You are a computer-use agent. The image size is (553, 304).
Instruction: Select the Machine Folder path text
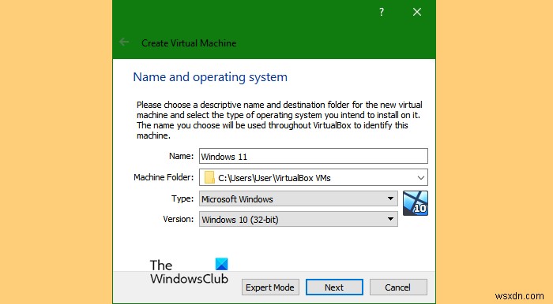(x=274, y=178)
